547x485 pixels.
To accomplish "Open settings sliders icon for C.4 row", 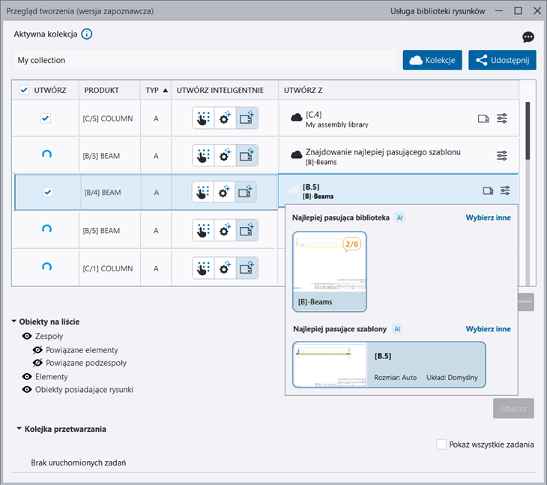I will click(x=502, y=118).
